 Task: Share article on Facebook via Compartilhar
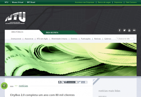coord(71,82)
